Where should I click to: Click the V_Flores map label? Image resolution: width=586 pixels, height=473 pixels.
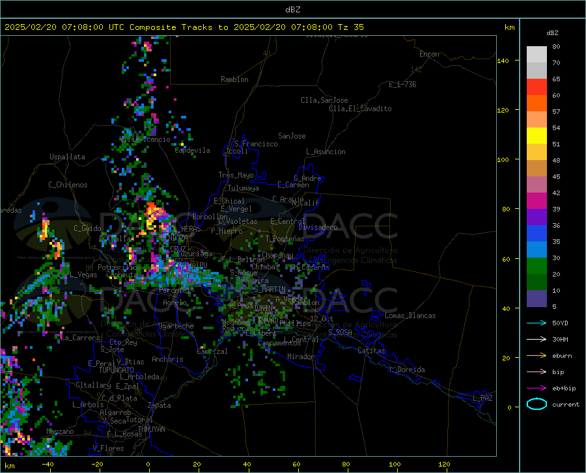coord(108,448)
